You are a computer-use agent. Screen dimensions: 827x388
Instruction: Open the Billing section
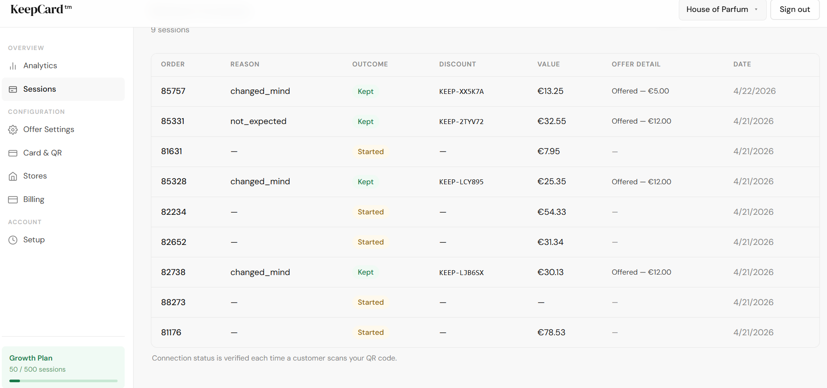[34, 199]
